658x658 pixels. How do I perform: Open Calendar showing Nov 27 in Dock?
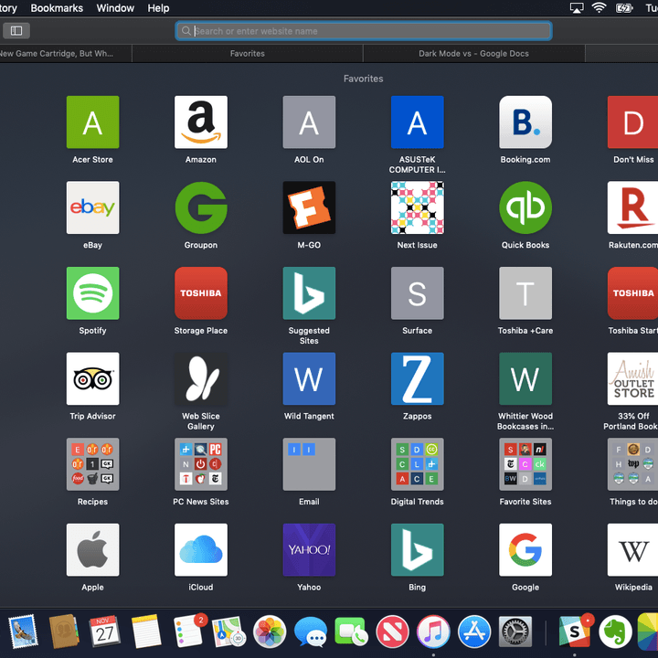click(x=104, y=632)
